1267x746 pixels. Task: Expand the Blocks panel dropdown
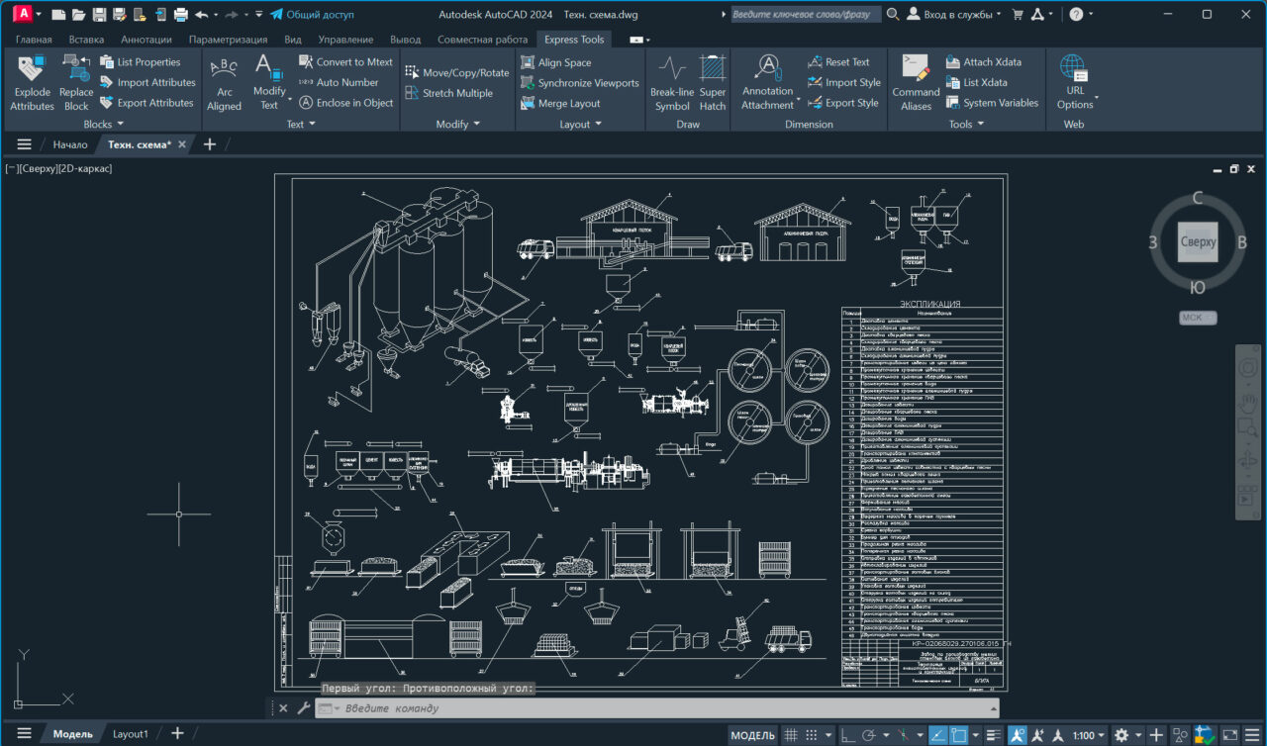[103, 125]
